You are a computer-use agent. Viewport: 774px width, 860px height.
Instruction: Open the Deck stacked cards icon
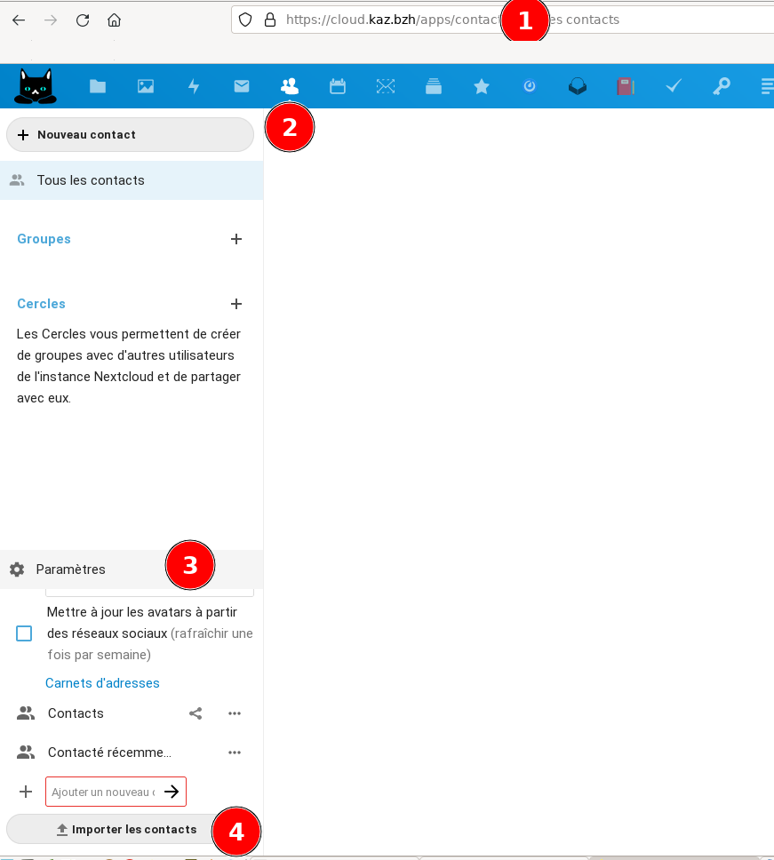(434, 86)
